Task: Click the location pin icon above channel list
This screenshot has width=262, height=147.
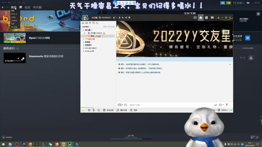Action: click(90, 23)
